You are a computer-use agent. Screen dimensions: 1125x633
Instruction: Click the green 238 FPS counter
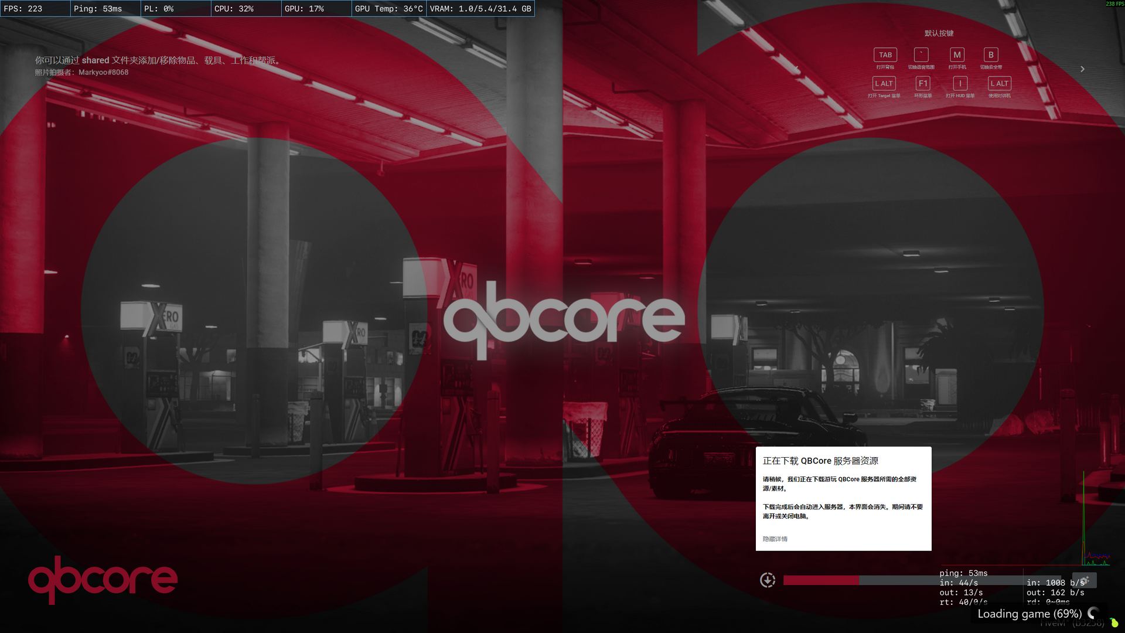[x=1114, y=4]
